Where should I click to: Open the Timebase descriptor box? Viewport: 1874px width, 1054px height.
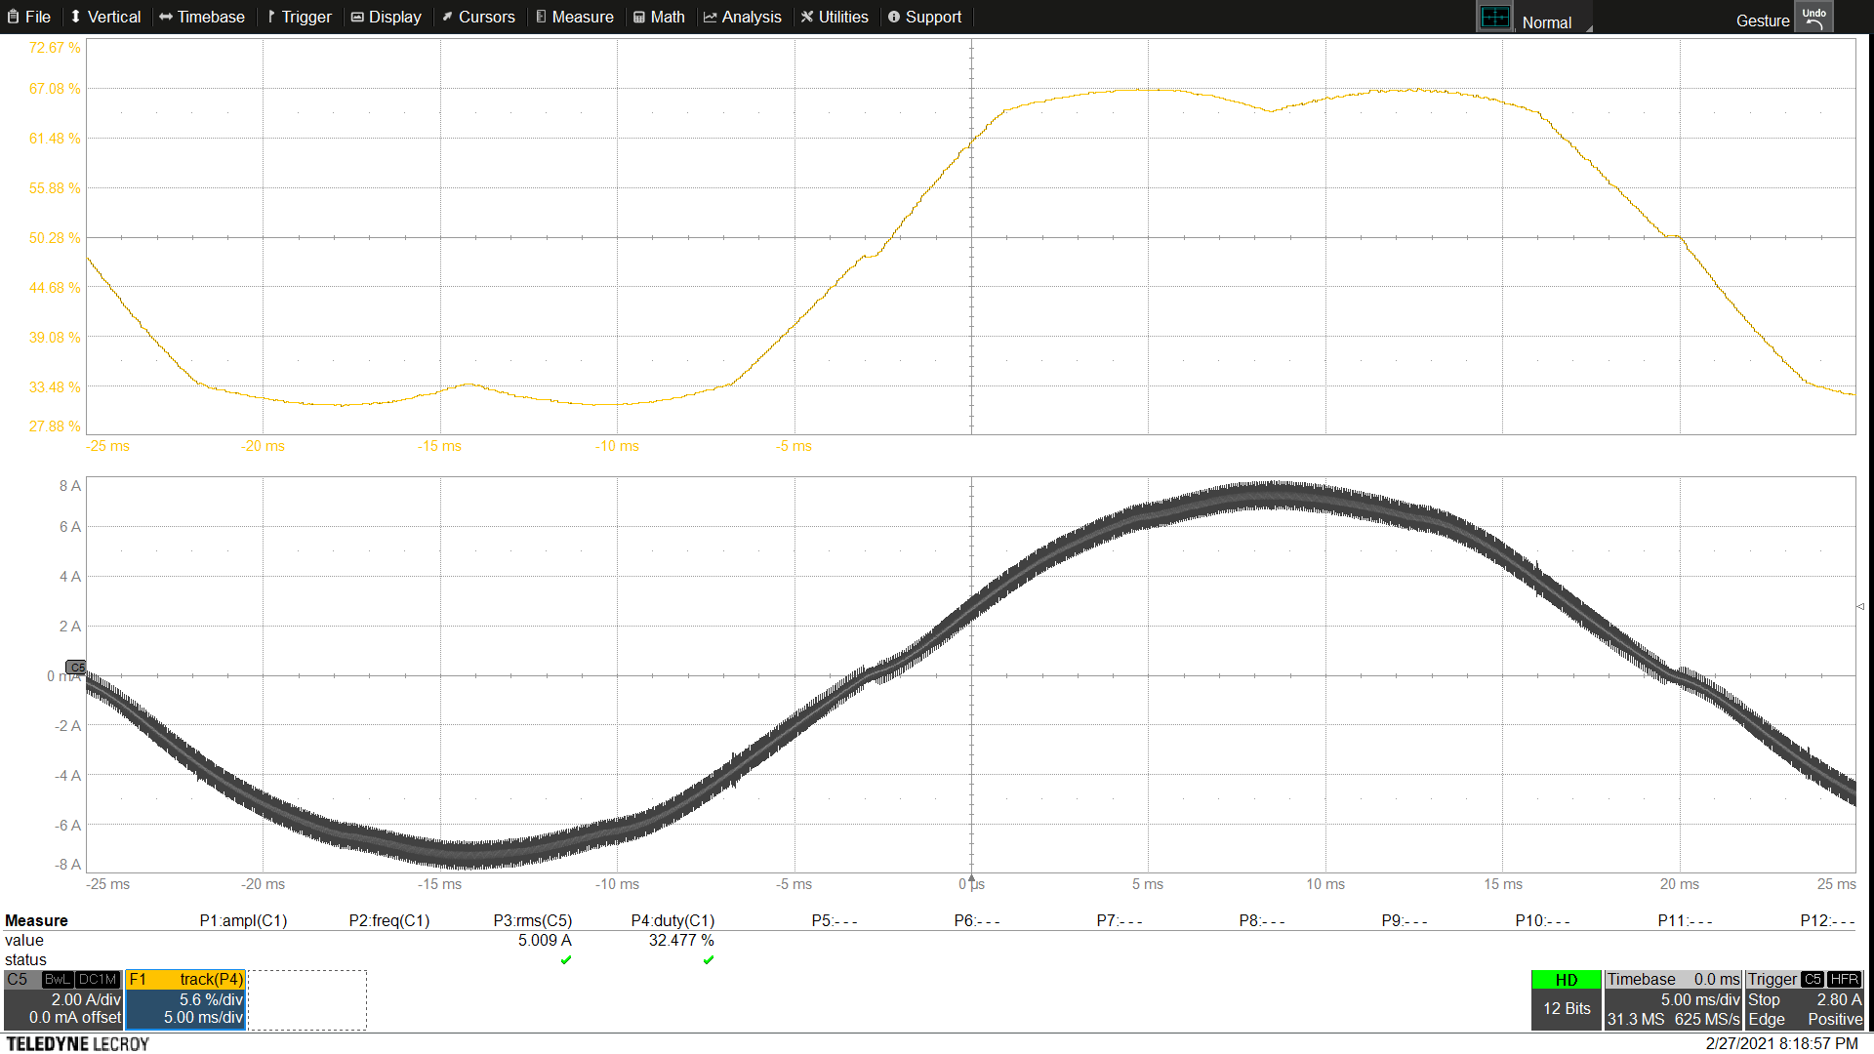[x=1673, y=999]
